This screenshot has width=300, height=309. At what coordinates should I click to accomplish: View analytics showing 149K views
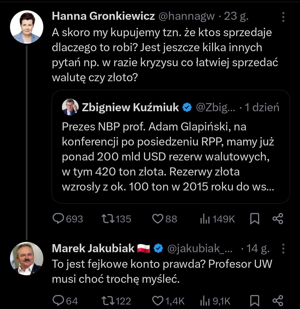point(205,219)
